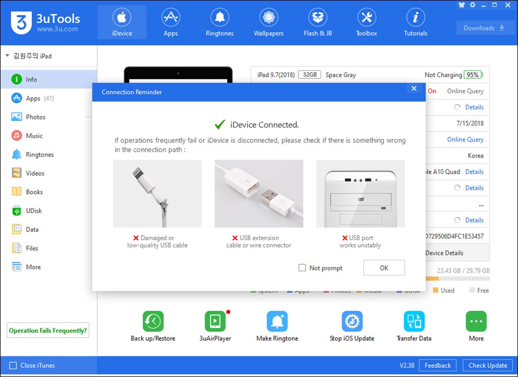Click Operation Fails Frequently? button
The height and width of the screenshot is (377, 518).
pyautogui.click(x=48, y=331)
